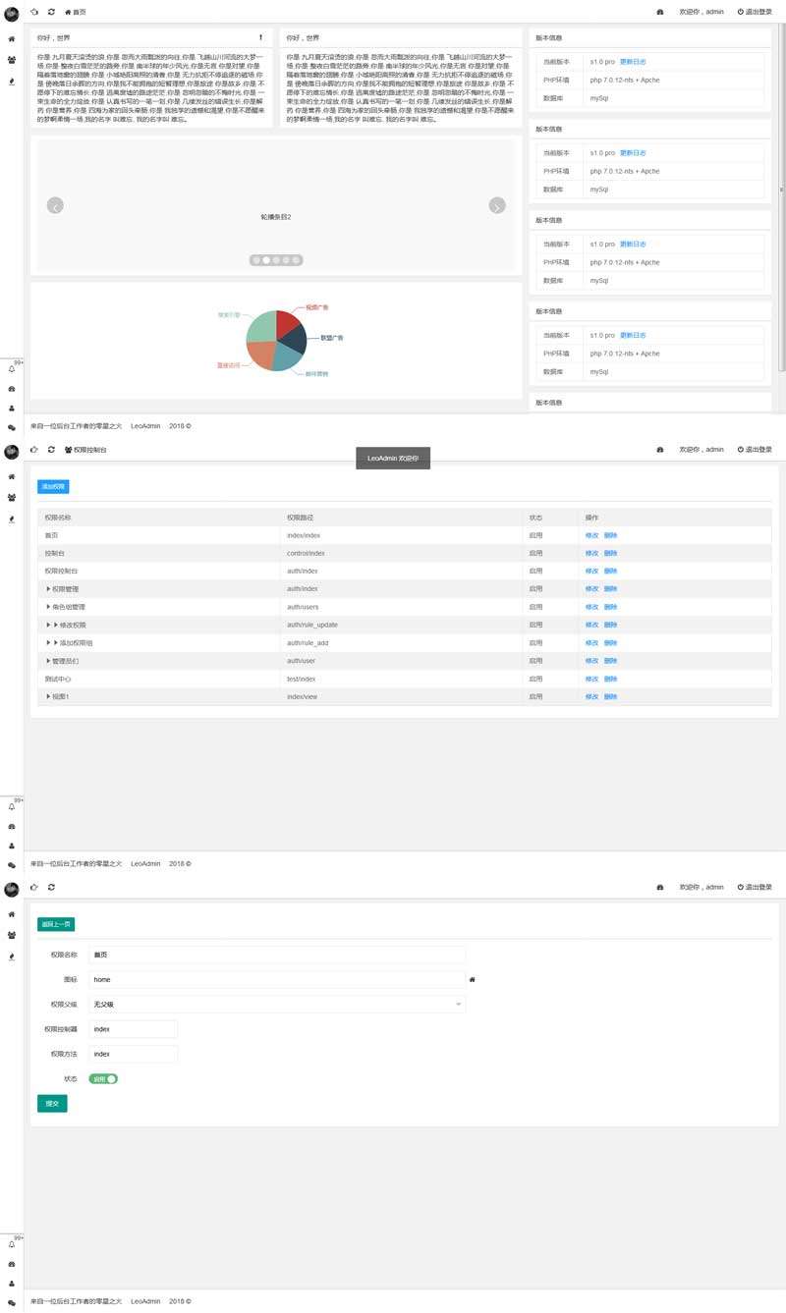Click the 提交 submit button

[x=52, y=1104]
